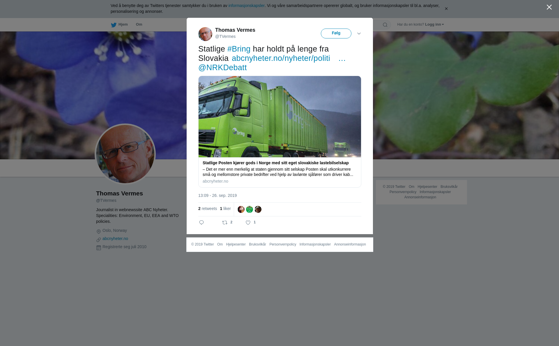Open the abcnyheter.no profile website link

(115, 239)
